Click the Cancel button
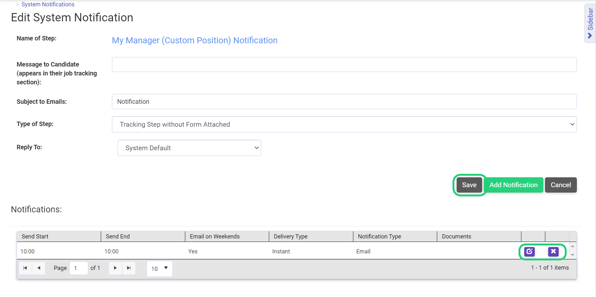Image resolution: width=596 pixels, height=297 pixels. coord(561,185)
